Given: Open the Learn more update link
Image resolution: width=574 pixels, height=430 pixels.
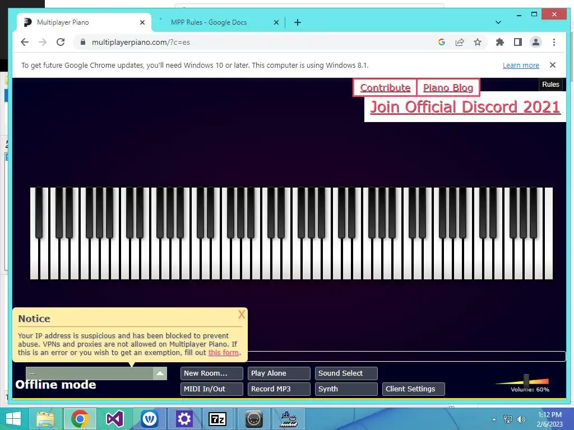Looking at the screenshot, I should click(521, 65).
